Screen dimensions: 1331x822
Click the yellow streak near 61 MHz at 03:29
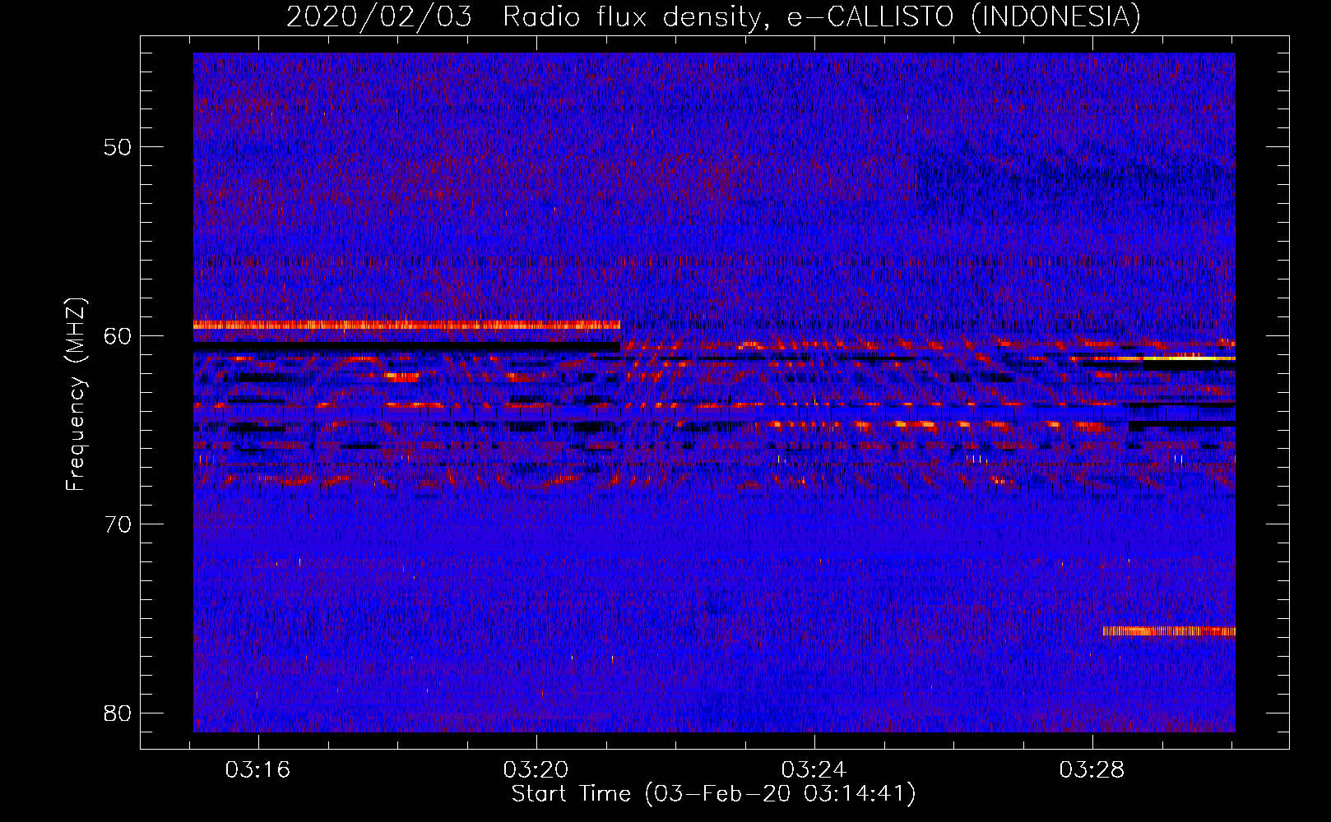[1189, 358]
